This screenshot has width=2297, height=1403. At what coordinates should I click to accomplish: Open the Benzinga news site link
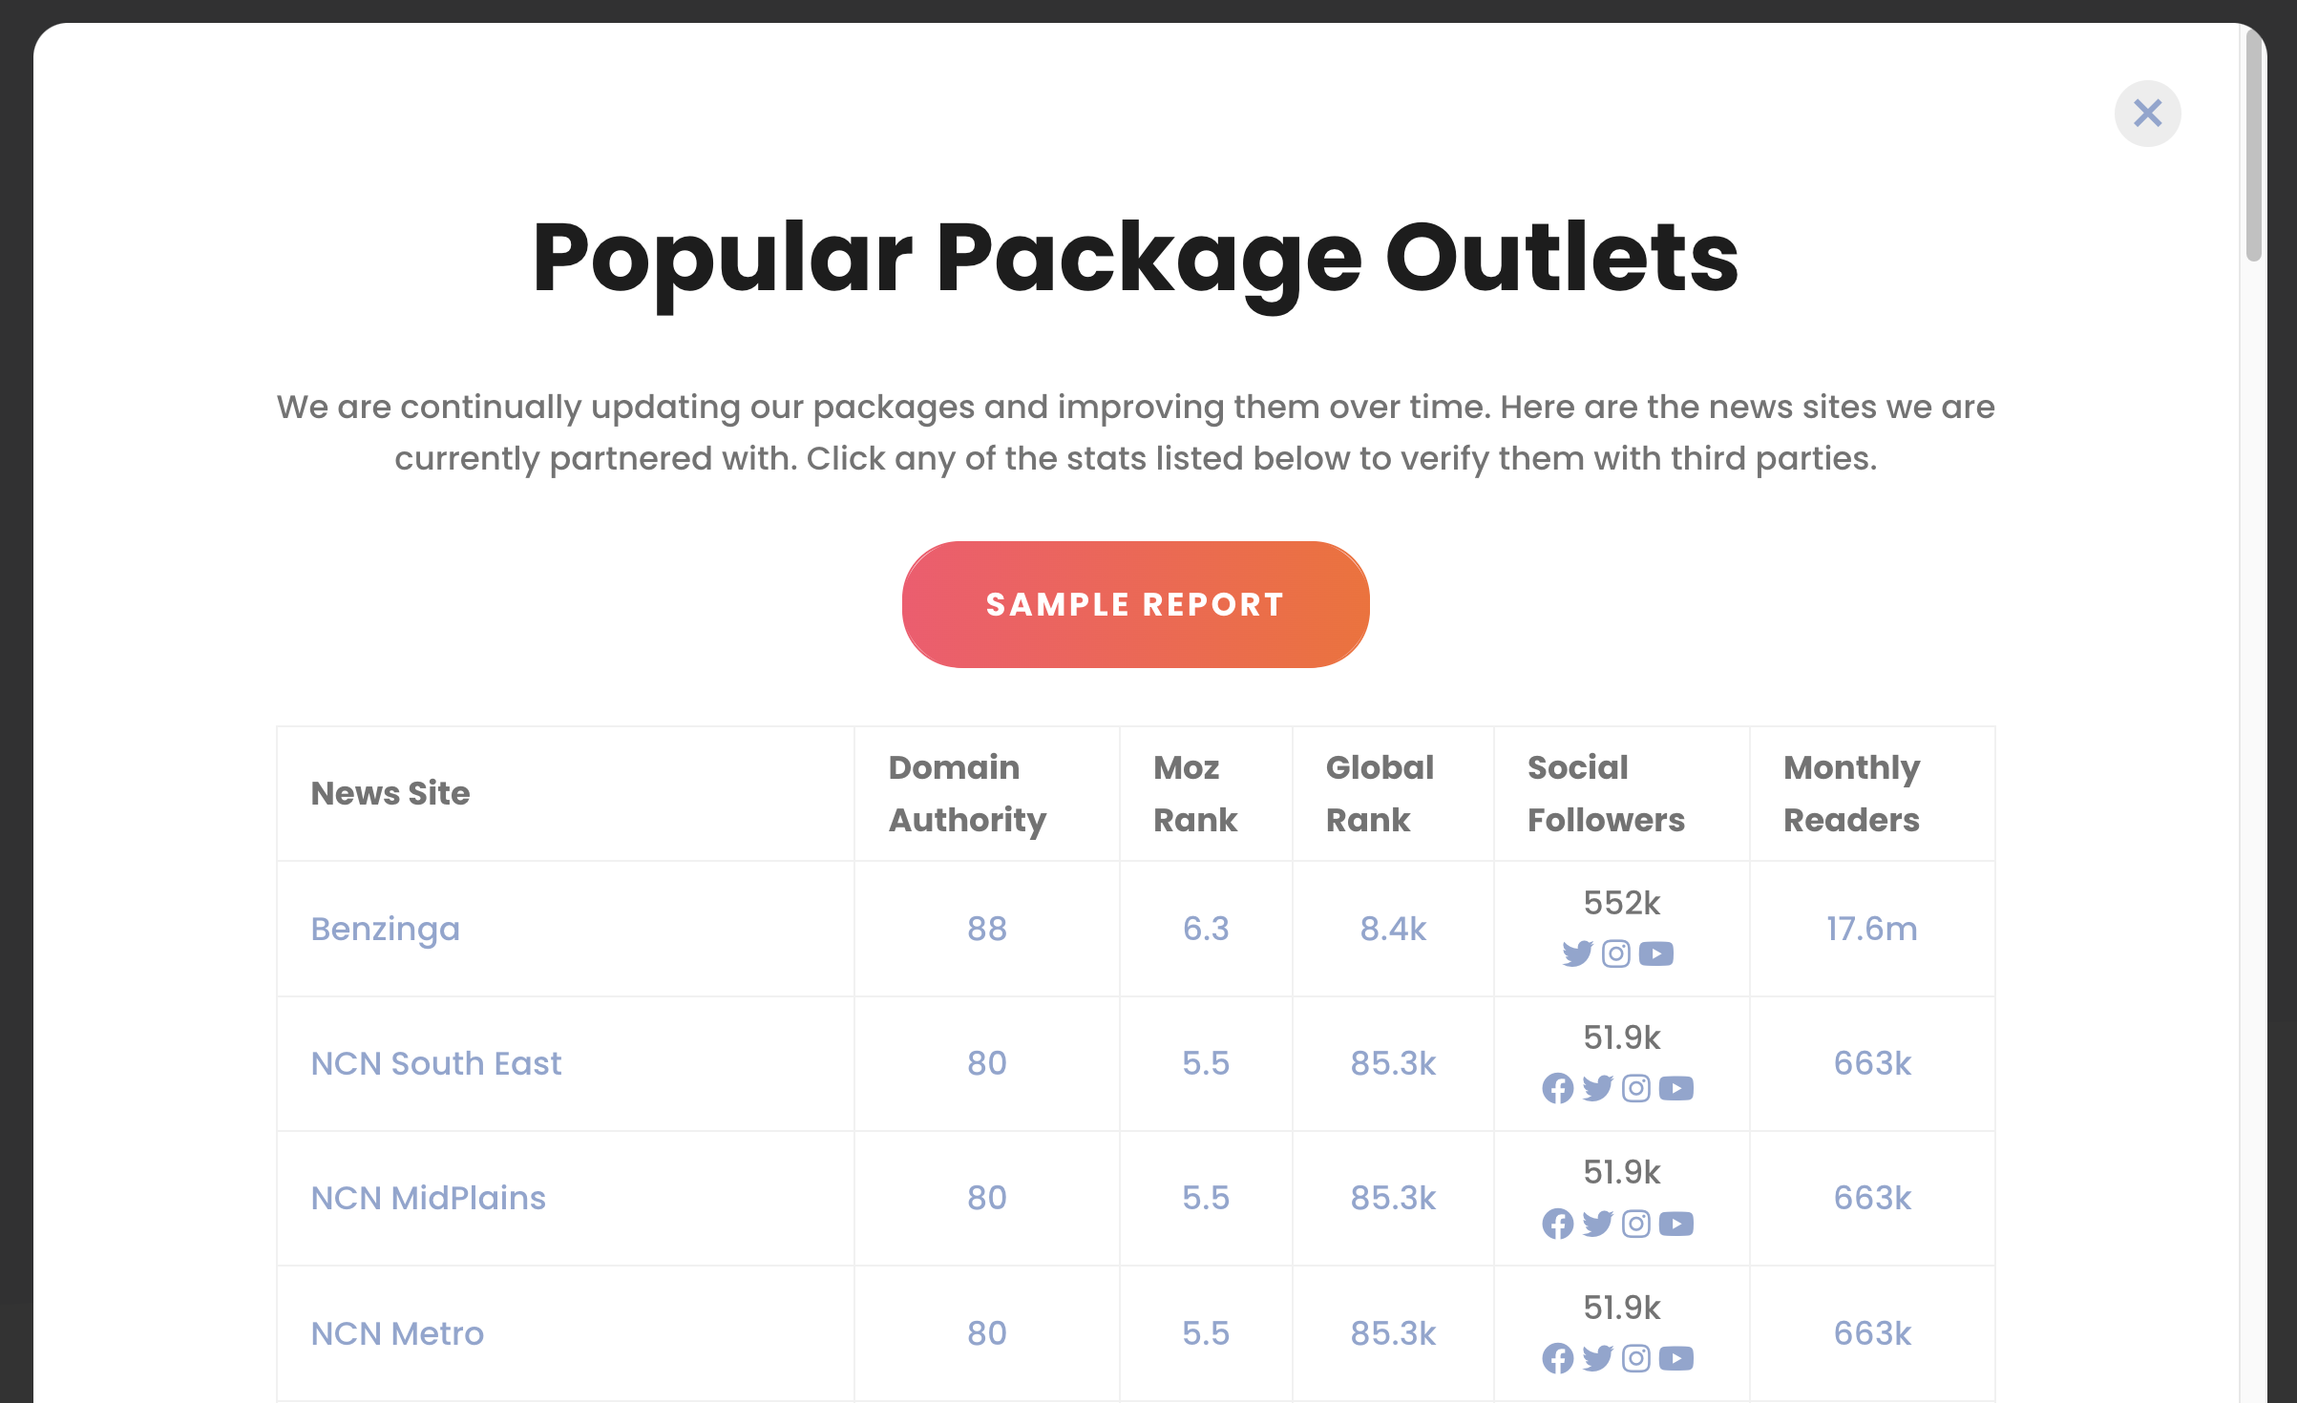click(x=386, y=929)
